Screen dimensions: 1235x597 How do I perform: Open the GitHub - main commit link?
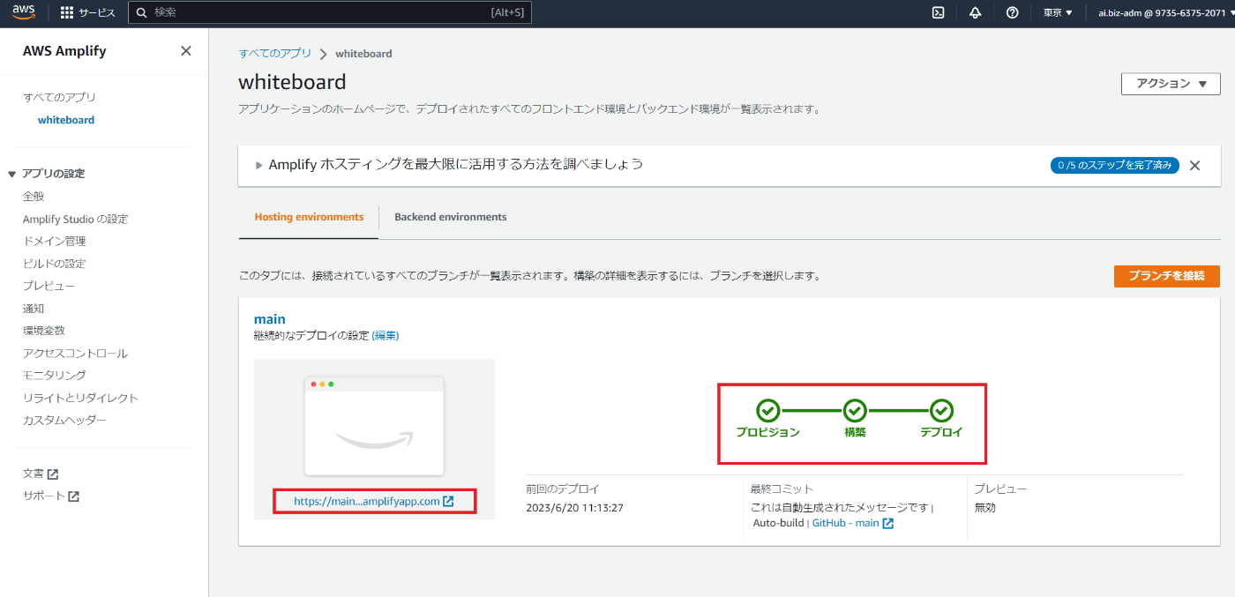(845, 523)
